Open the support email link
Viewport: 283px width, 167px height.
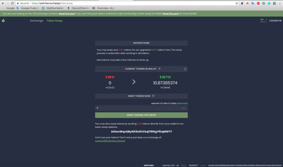coord(110,141)
